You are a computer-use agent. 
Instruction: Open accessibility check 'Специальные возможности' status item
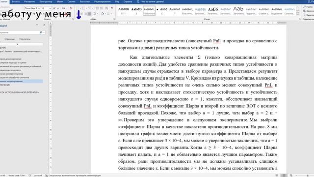73,176
